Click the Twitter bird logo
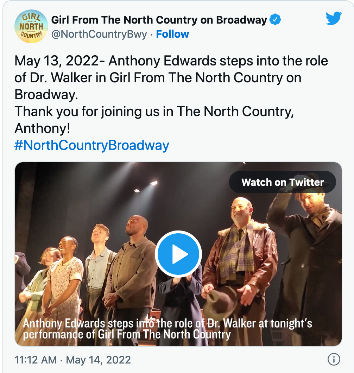 pyautogui.click(x=333, y=18)
